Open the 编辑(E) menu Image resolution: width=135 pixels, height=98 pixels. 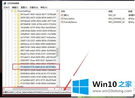coord(15,7)
